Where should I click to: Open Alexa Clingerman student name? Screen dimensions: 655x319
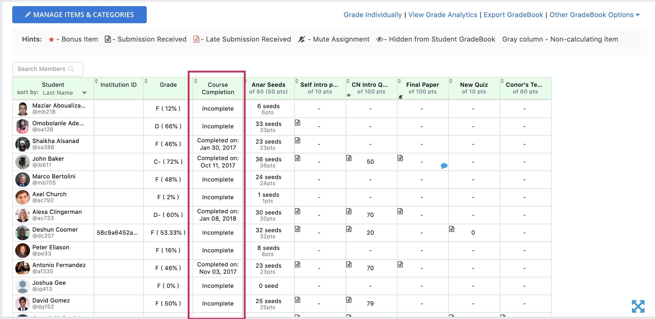(57, 212)
